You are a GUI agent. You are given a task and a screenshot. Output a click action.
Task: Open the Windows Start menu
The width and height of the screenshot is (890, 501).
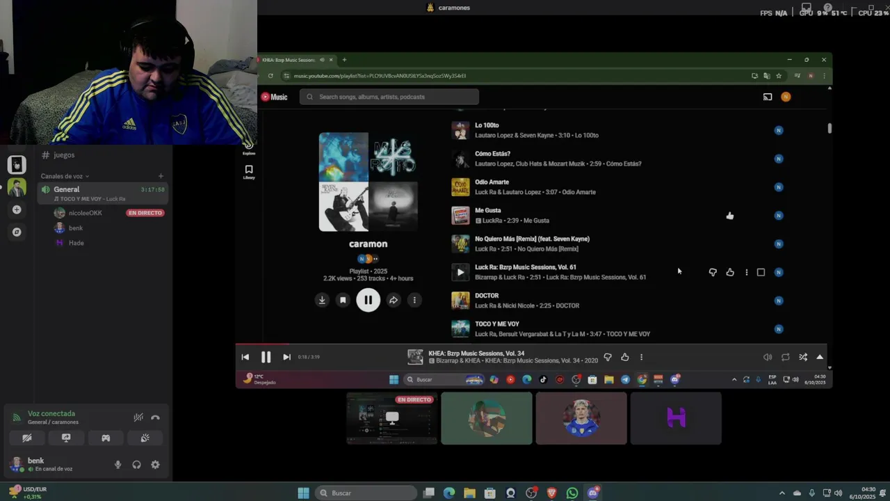click(x=303, y=493)
